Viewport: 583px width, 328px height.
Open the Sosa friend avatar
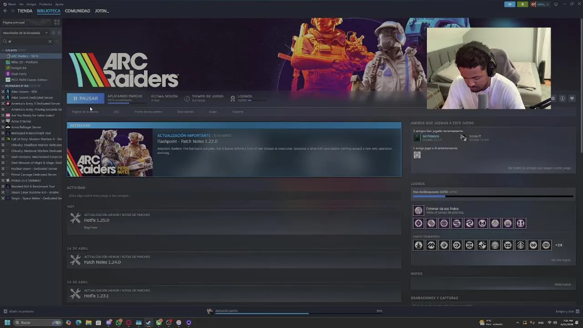(463, 138)
